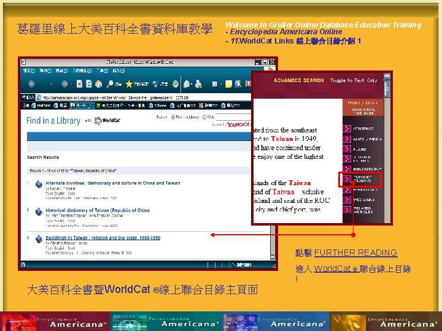Screen dimensions: 442x331
Task: Open History with the green clock icon
Action: [176, 83]
